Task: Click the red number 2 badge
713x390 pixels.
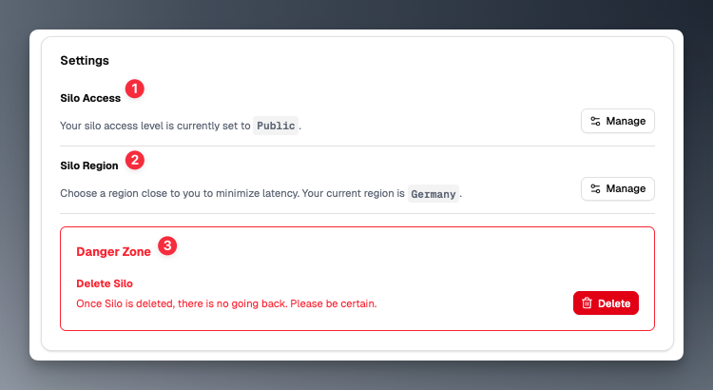Action: coord(135,159)
